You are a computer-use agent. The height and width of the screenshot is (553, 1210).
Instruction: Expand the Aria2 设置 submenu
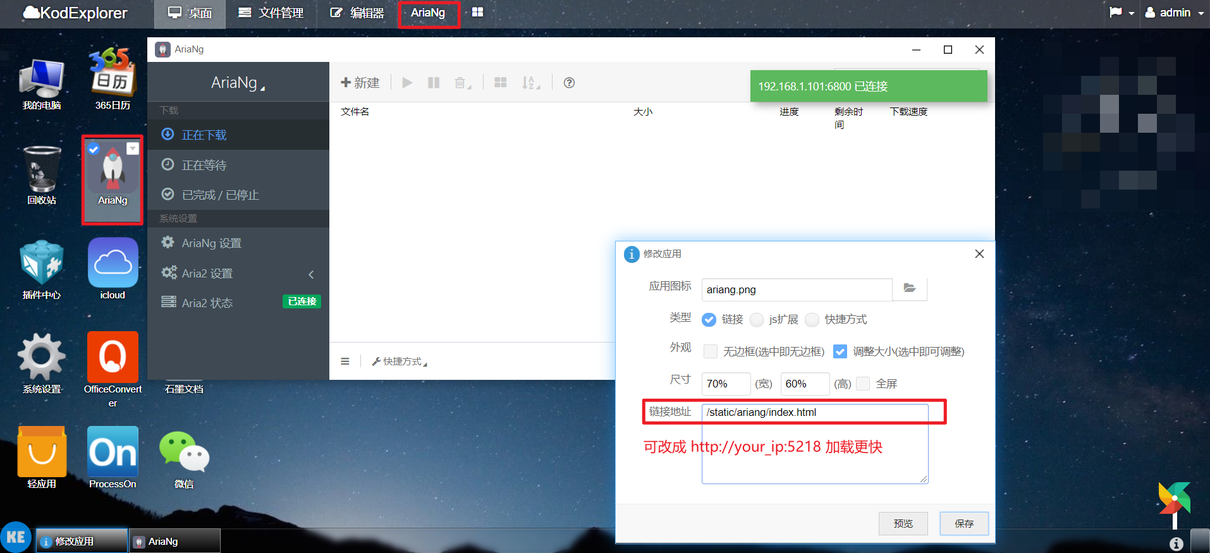(x=311, y=274)
